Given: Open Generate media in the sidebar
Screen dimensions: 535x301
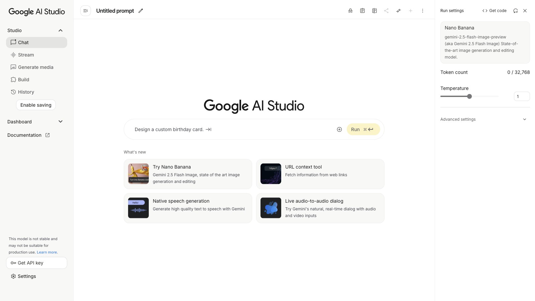Looking at the screenshot, I should pos(35,67).
